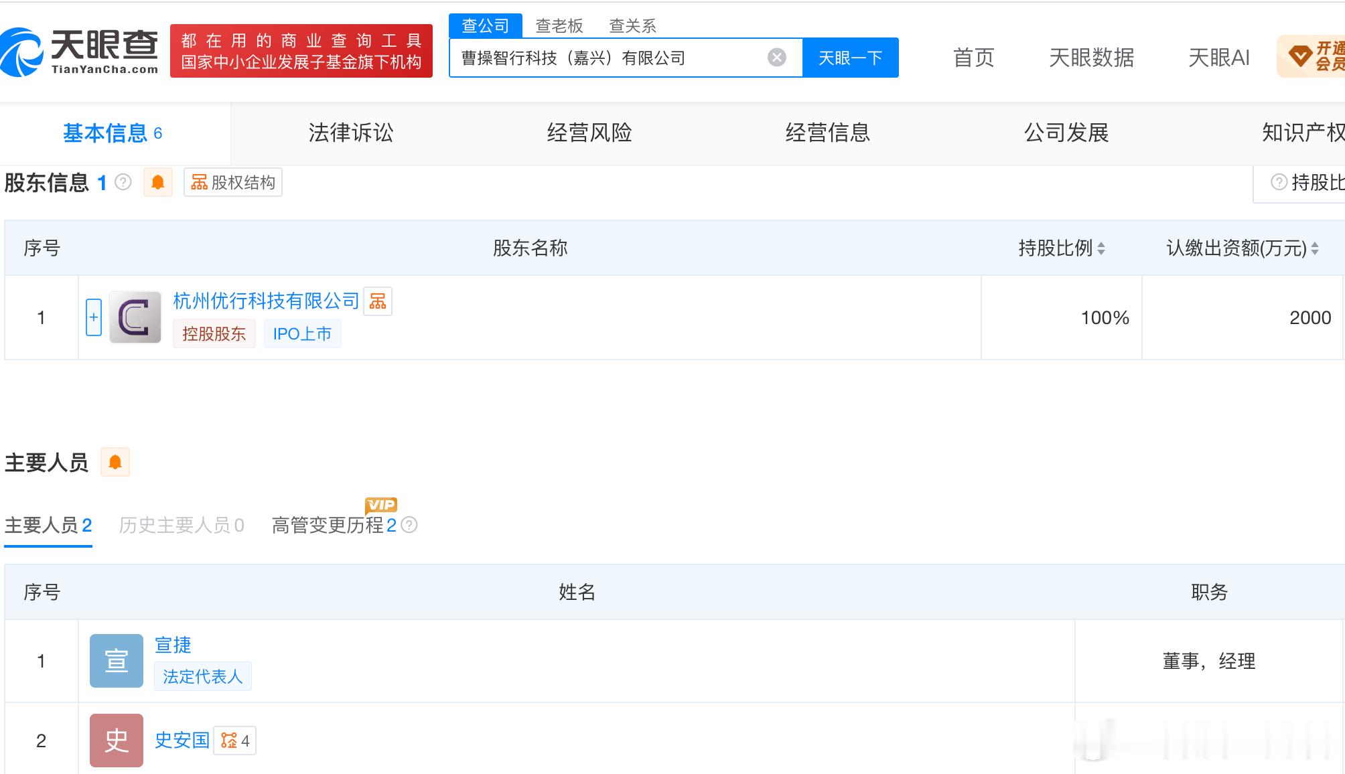The image size is (1345, 774).
Task: Click the equity structure icon after 杭州优行科技有限公司
Action: tap(378, 301)
